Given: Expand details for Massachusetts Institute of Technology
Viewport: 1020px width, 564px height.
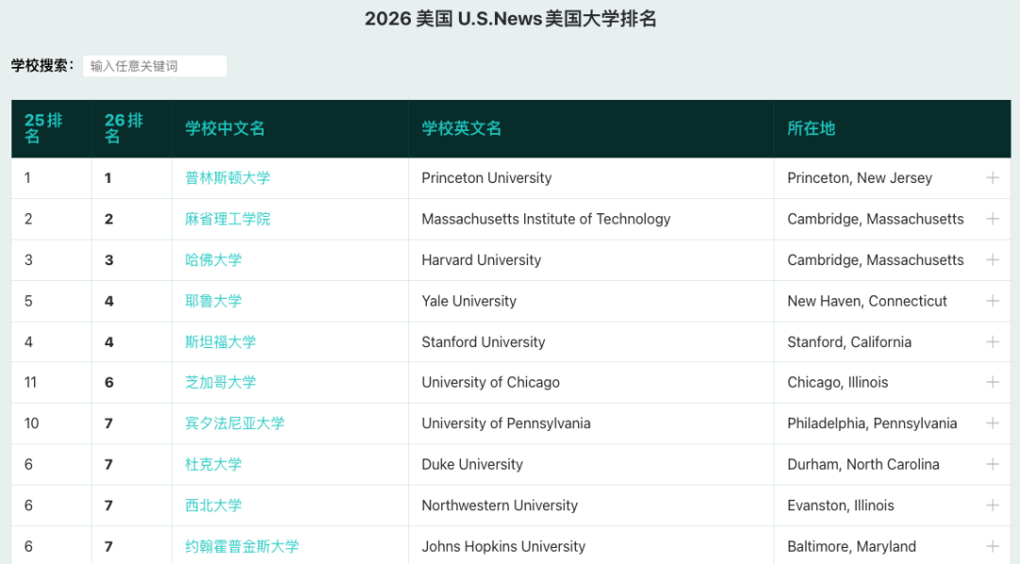Looking at the screenshot, I should (x=993, y=218).
